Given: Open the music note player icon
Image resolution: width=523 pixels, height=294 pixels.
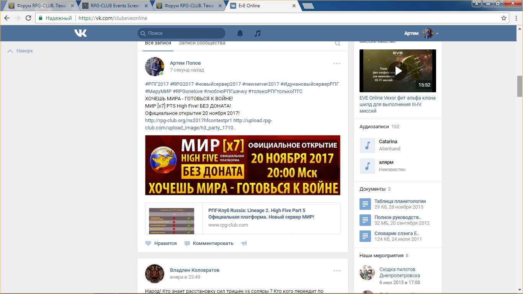Looking at the screenshot, I should (x=258, y=33).
